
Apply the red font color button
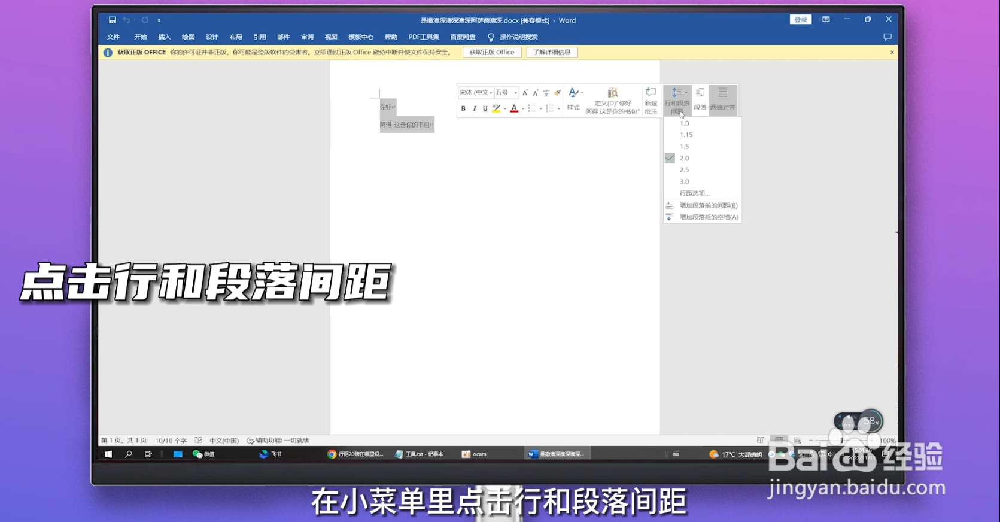(x=514, y=108)
